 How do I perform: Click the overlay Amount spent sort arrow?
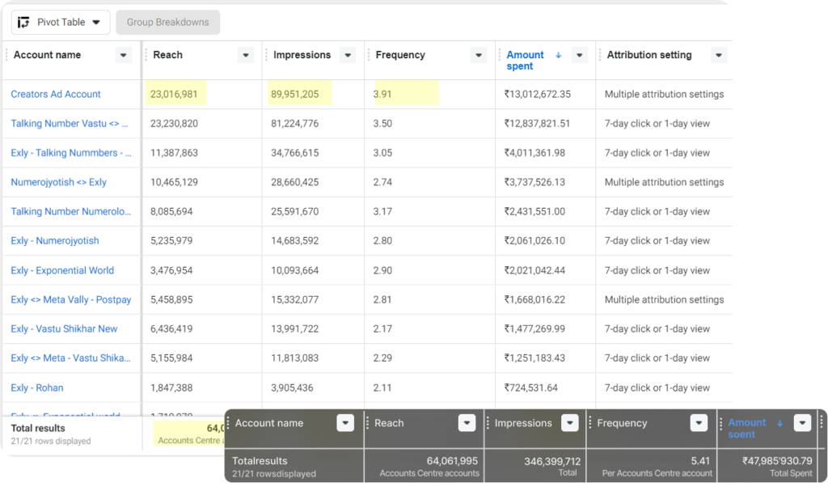click(x=780, y=423)
